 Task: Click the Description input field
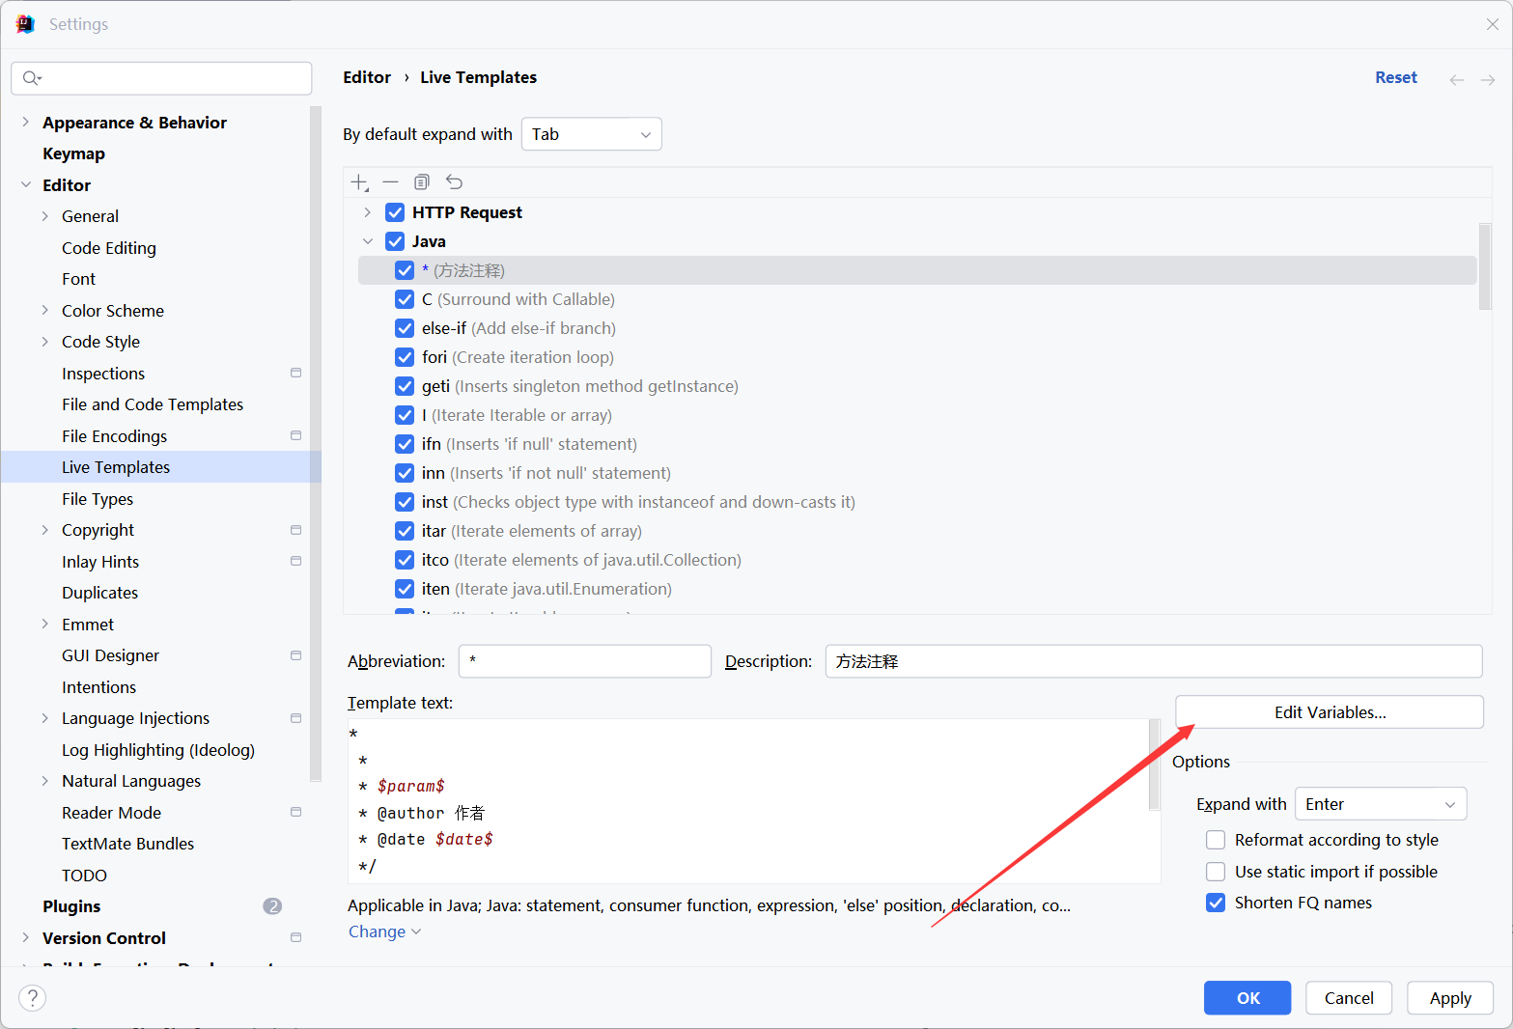[1153, 661]
